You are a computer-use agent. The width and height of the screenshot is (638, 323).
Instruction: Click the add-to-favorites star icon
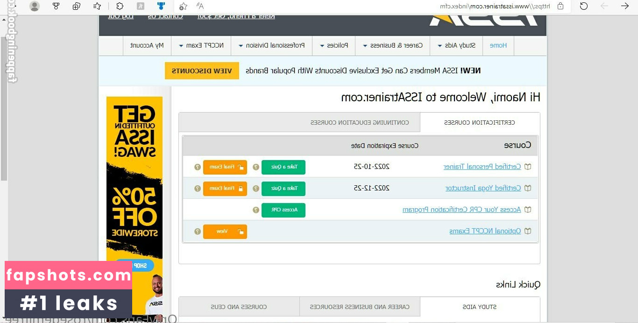tap(184, 6)
